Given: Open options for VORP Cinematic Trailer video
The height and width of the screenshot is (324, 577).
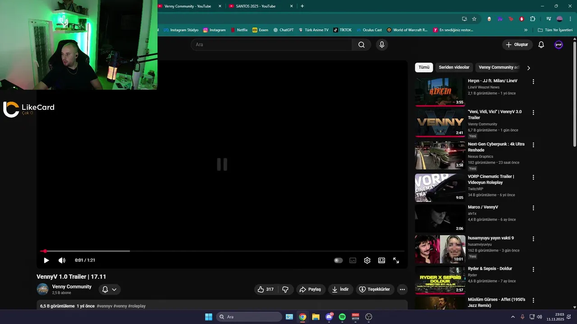Looking at the screenshot, I should point(533,177).
